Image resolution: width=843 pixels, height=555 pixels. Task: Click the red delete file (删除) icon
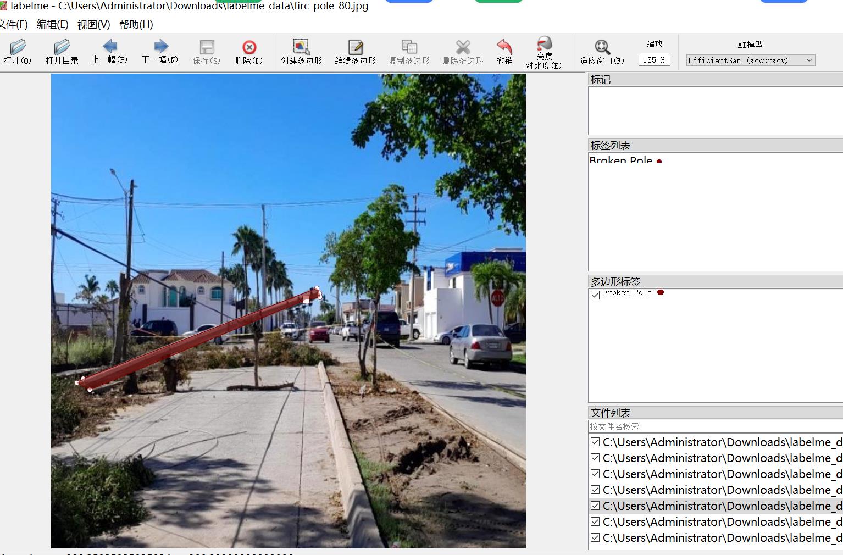[x=249, y=48]
